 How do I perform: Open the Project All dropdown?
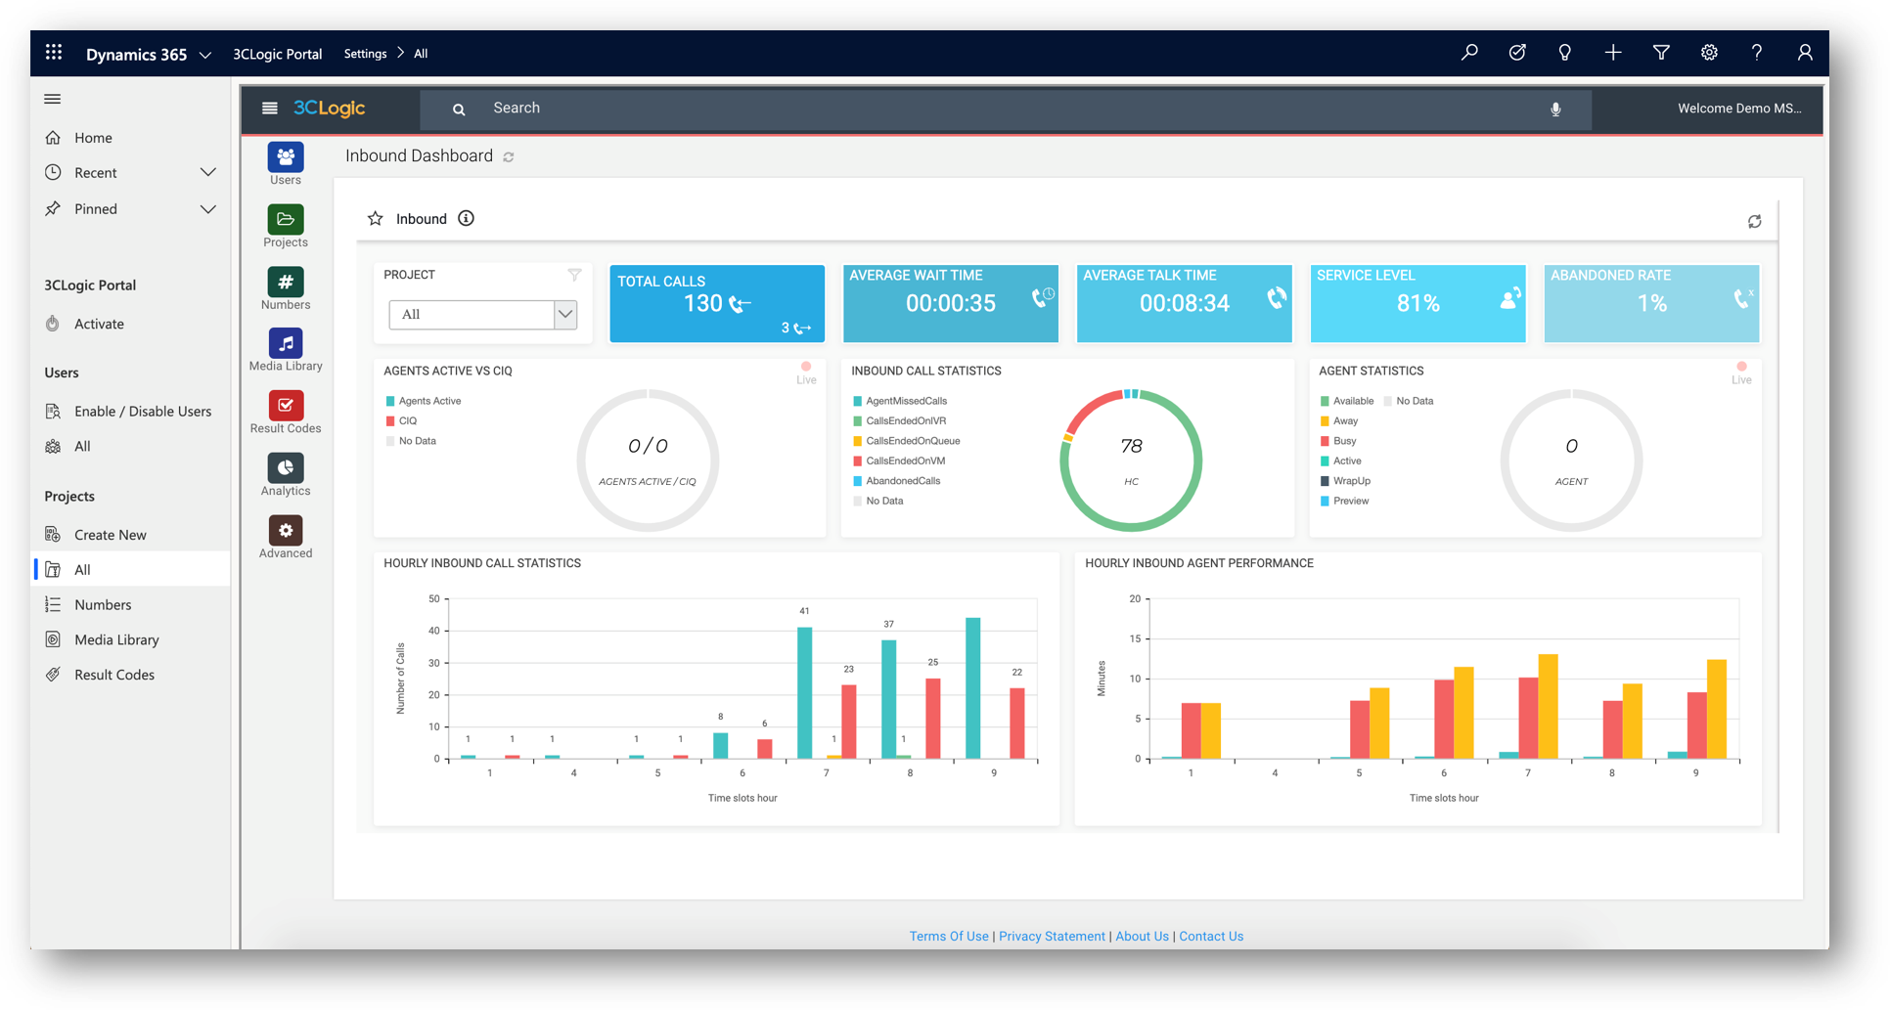[482, 314]
